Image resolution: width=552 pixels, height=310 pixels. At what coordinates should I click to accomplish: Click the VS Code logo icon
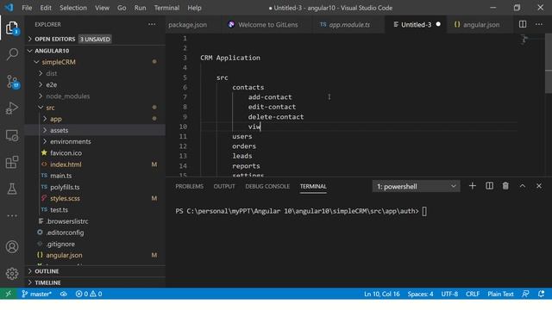[9, 8]
